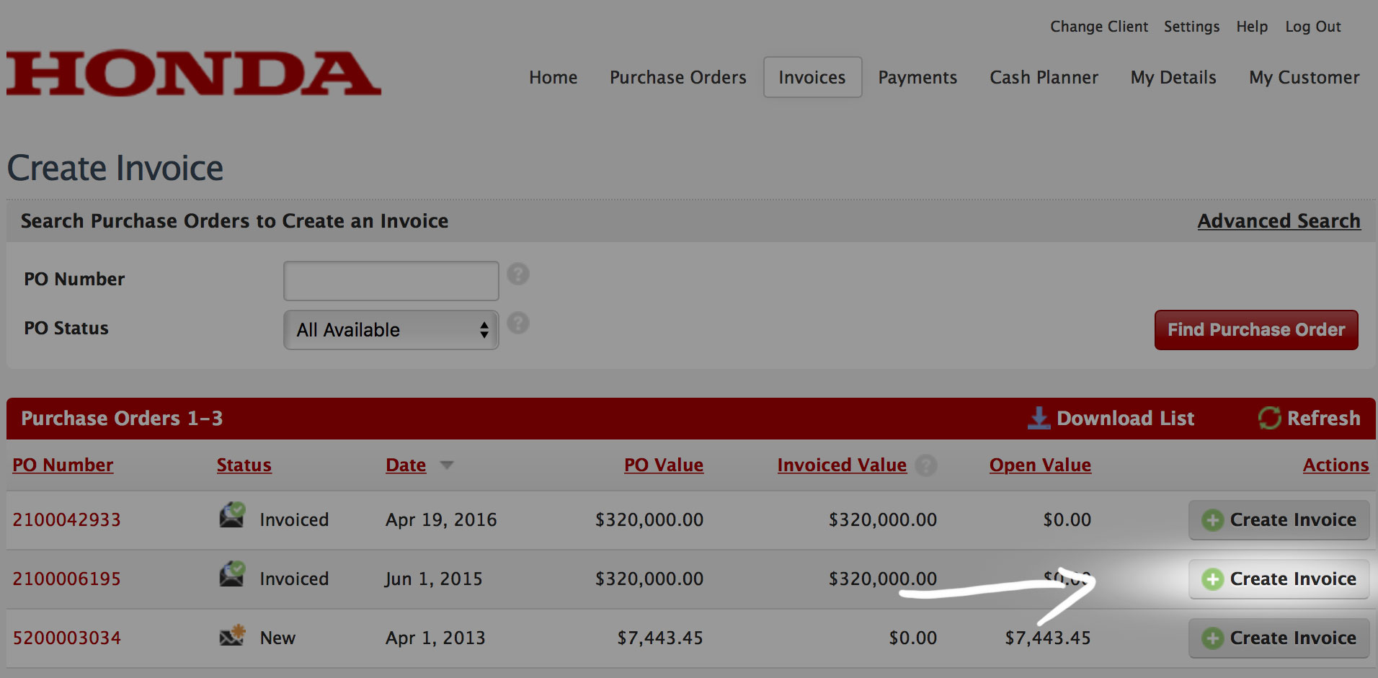Click the Invoiced Value help icon
This screenshot has height=678, width=1378.
(926, 465)
